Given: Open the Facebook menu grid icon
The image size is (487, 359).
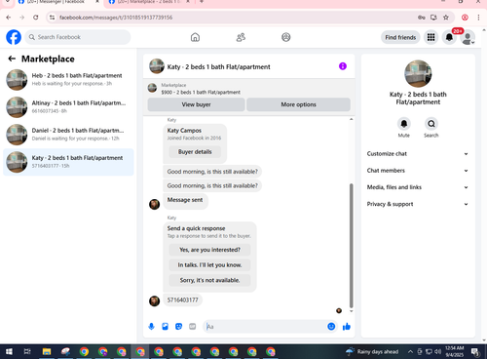Looking at the screenshot, I should pyautogui.click(x=431, y=37).
